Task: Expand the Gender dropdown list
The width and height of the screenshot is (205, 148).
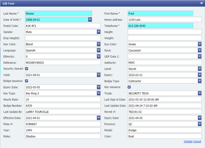Action: pyautogui.click(x=98, y=32)
